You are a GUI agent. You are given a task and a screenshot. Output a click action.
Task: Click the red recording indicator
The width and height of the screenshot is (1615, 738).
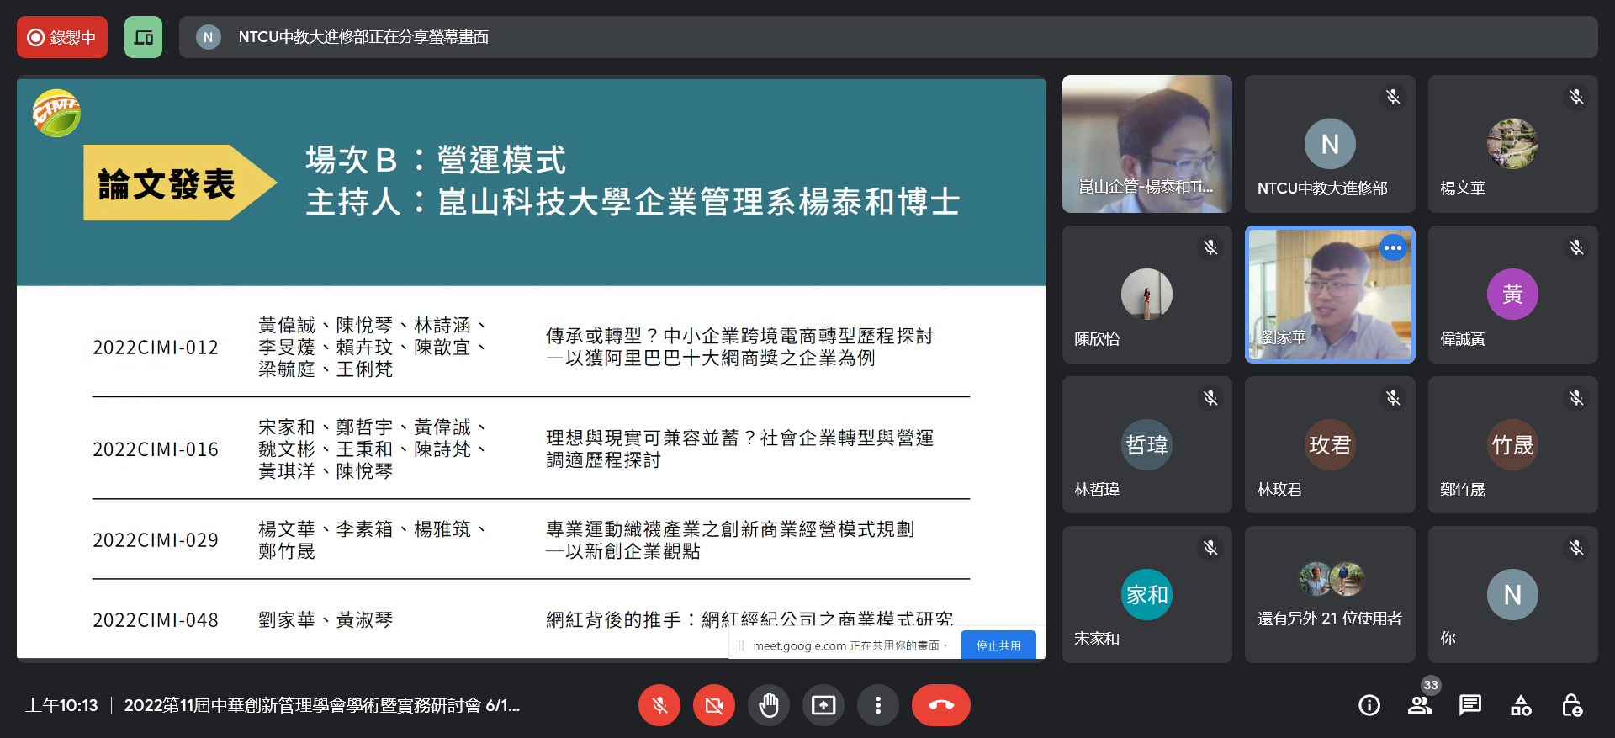click(x=62, y=37)
